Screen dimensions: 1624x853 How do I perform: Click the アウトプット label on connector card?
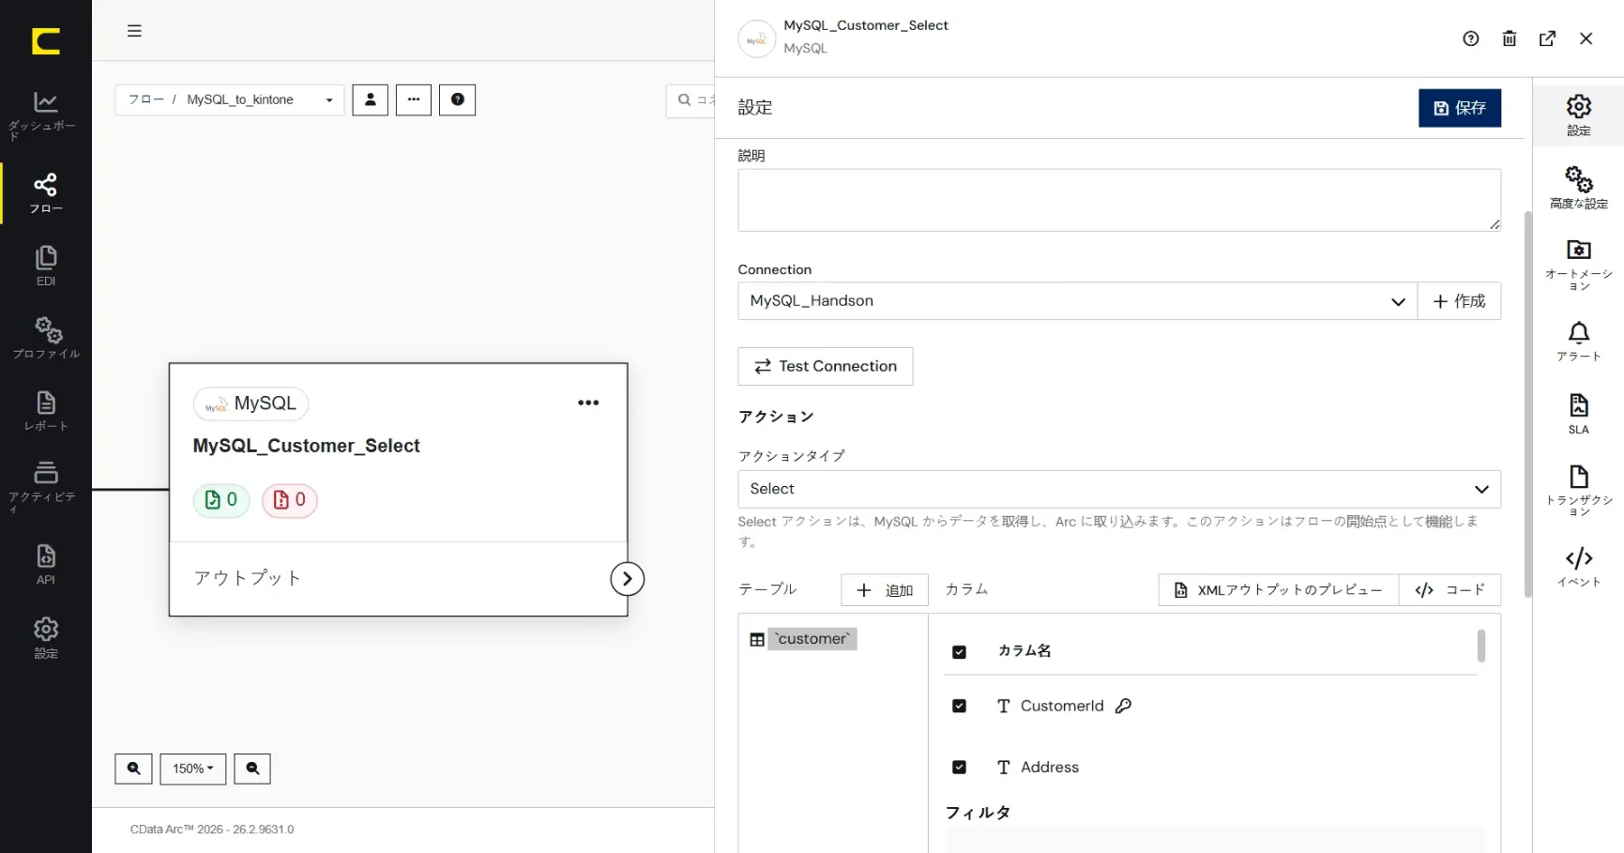[x=248, y=578]
